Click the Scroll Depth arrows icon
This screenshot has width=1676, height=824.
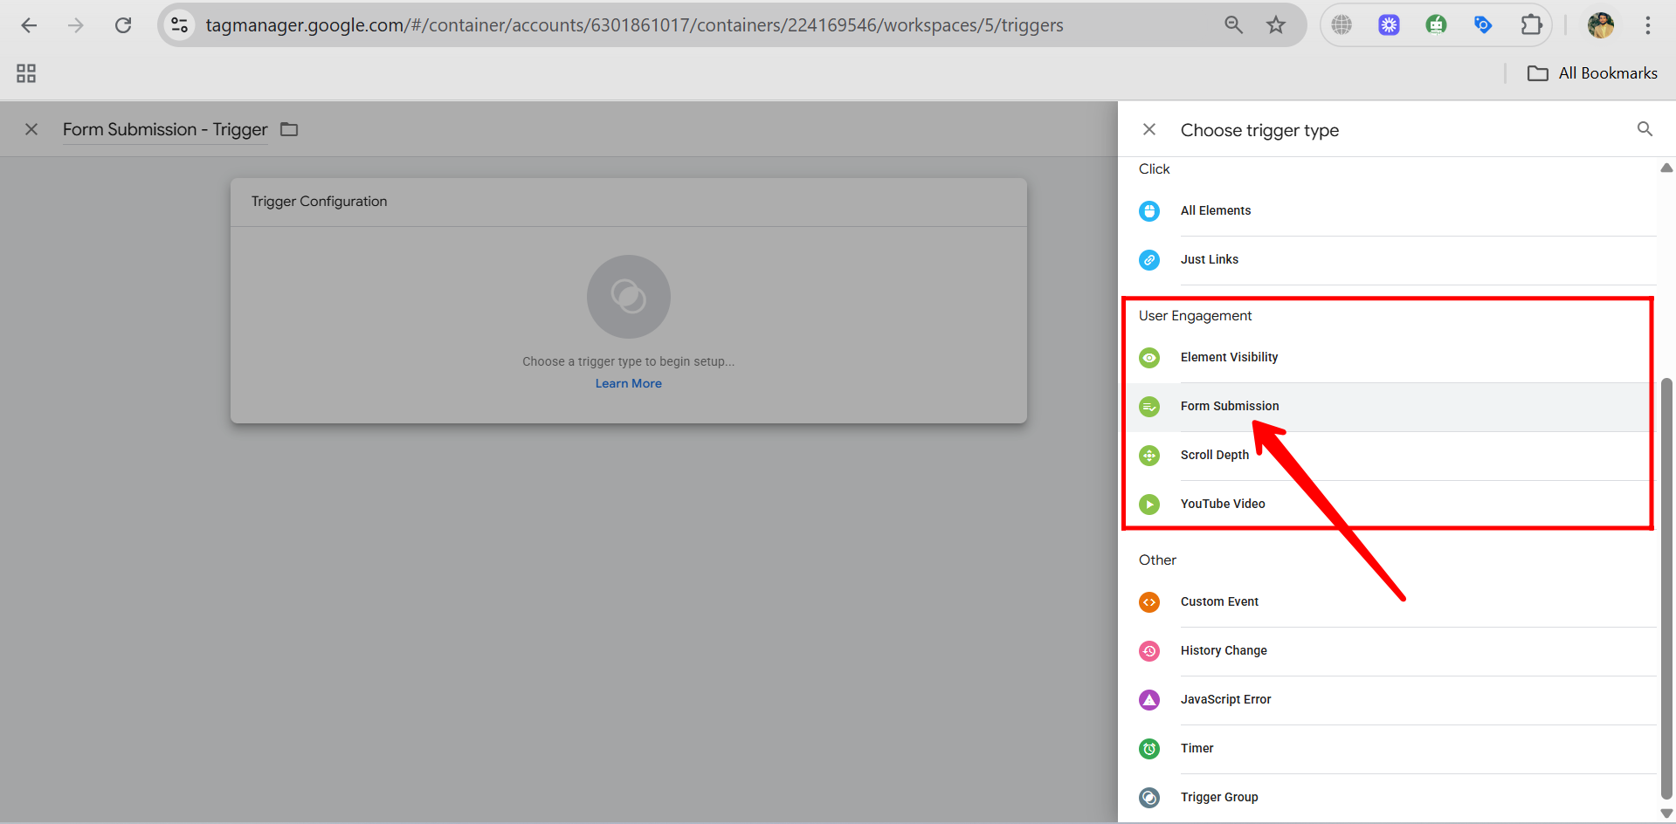(1149, 455)
